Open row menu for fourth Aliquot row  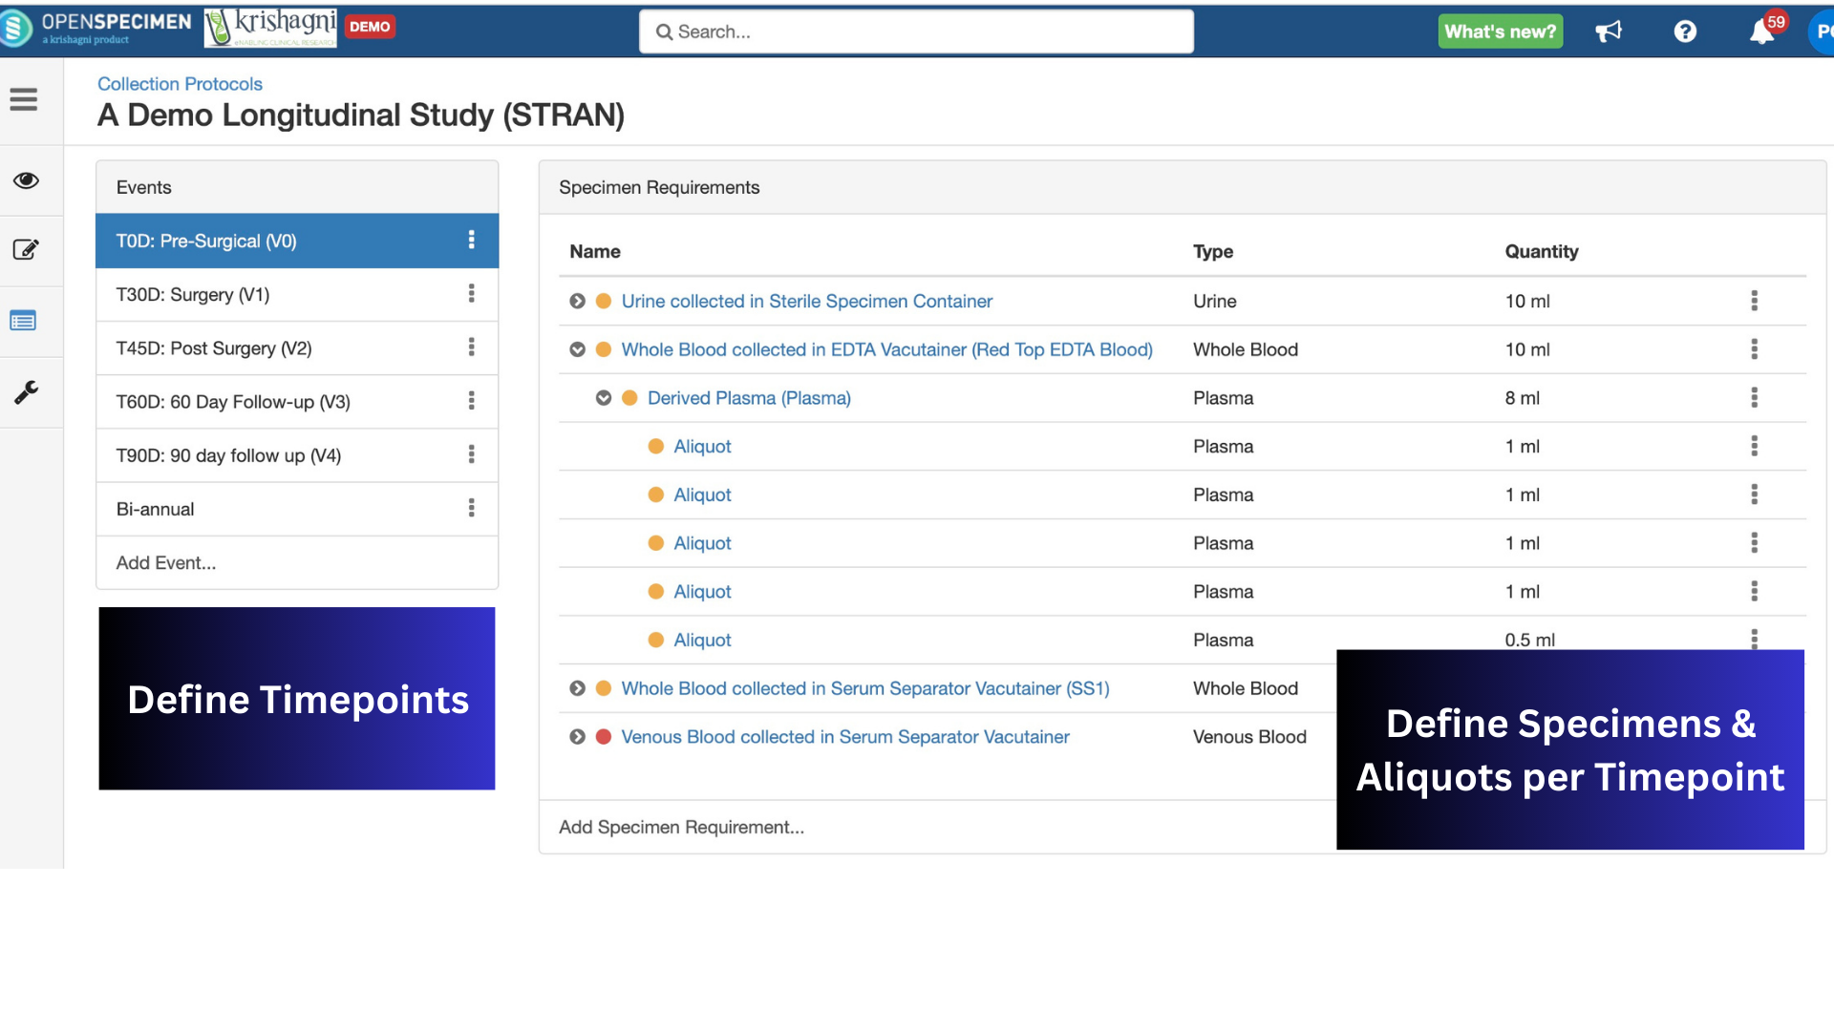point(1754,591)
